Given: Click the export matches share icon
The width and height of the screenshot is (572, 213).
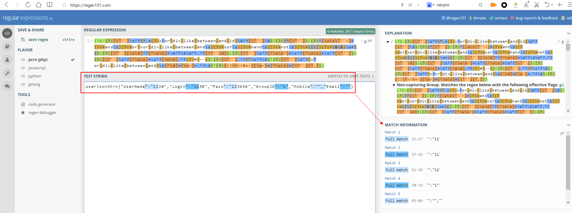Looking at the screenshot, I should (562, 134).
